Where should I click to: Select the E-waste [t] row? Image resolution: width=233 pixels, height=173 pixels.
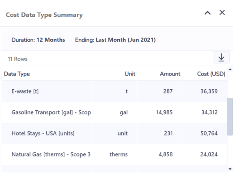tap(114, 91)
